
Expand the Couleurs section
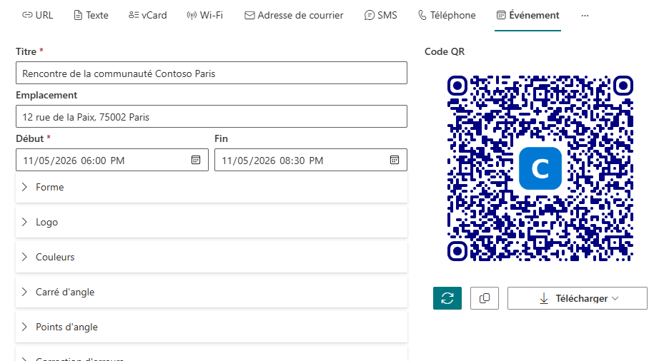(x=212, y=257)
